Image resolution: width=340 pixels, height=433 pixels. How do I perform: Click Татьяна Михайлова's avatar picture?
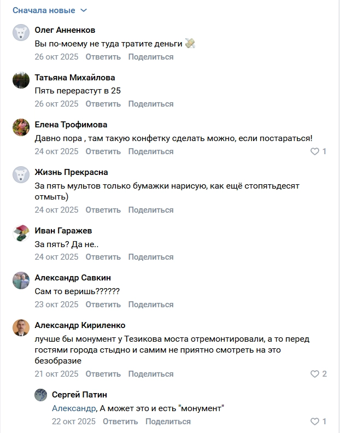click(x=21, y=80)
